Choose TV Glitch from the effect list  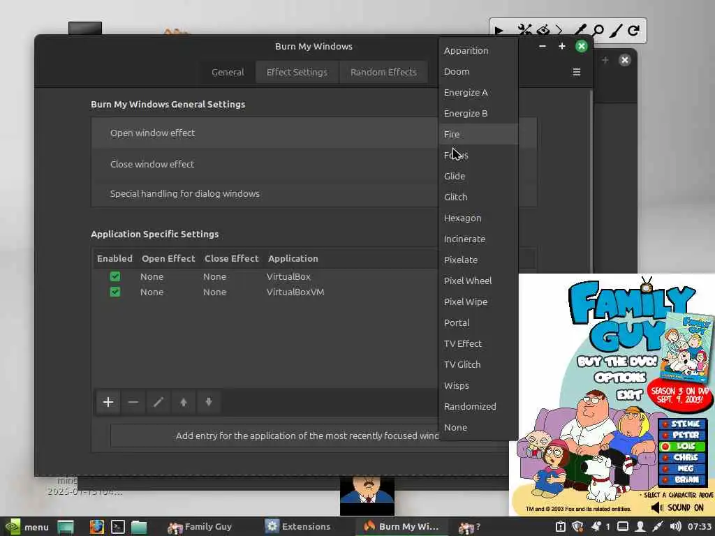click(x=478, y=364)
